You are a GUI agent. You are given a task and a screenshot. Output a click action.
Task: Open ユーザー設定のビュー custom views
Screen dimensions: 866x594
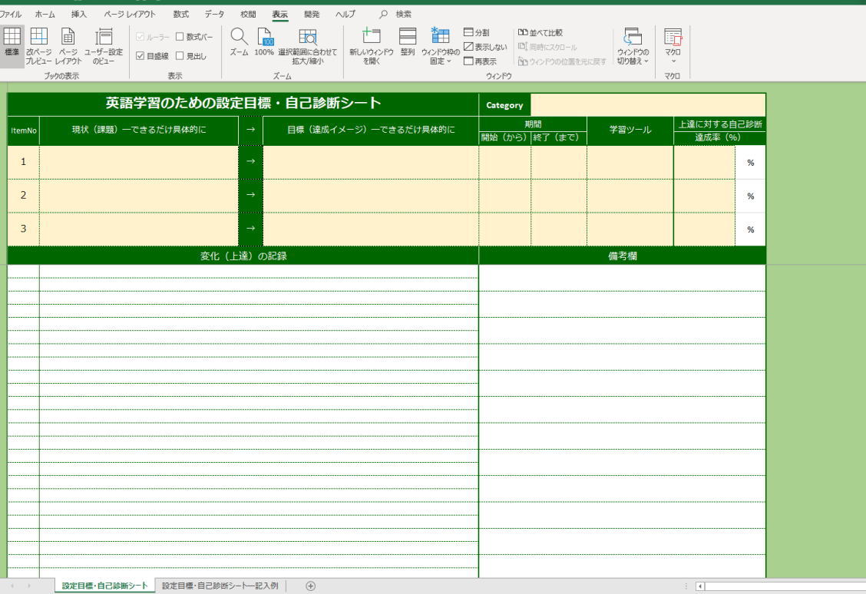(x=104, y=46)
